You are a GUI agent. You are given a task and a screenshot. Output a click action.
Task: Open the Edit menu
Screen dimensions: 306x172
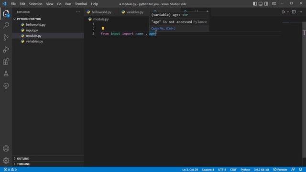(22, 4)
